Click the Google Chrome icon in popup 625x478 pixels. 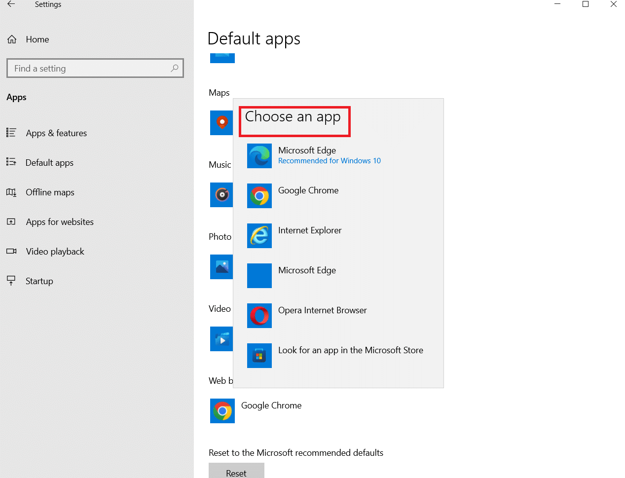pos(259,196)
